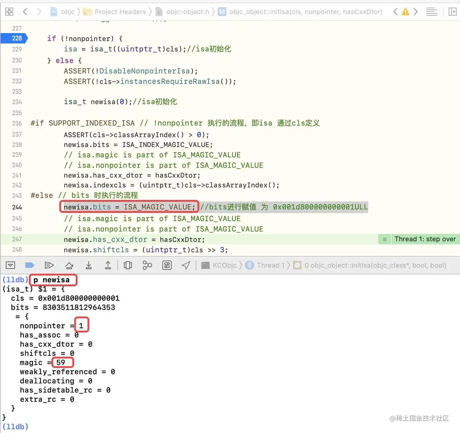Step out of the function

[108, 265]
